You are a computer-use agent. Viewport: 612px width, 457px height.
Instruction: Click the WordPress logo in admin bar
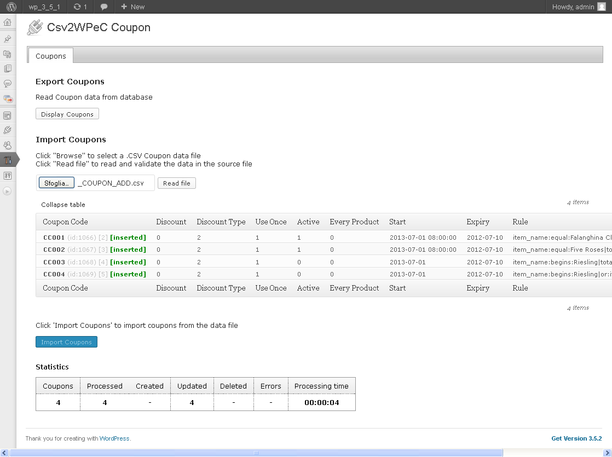pyautogui.click(x=11, y=7)
